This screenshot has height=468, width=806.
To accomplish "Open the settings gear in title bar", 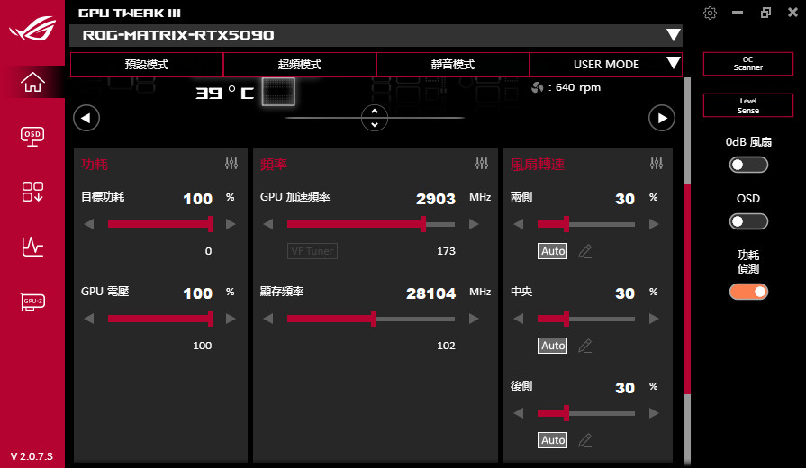I will point(711,13).
